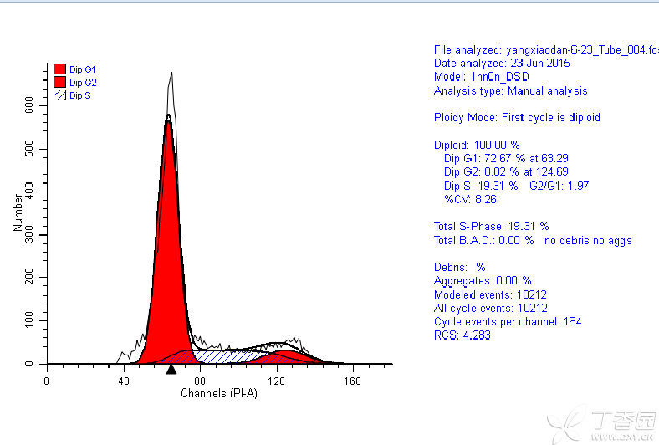Click the black triangle marker on x-axis
Viewport: 659px width, 445px height.
click(x=171, y=369)
